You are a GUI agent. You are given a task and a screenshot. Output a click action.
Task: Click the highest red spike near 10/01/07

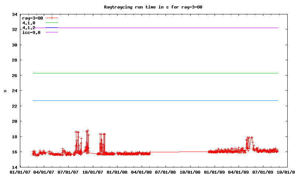click(x=88, y=130)
